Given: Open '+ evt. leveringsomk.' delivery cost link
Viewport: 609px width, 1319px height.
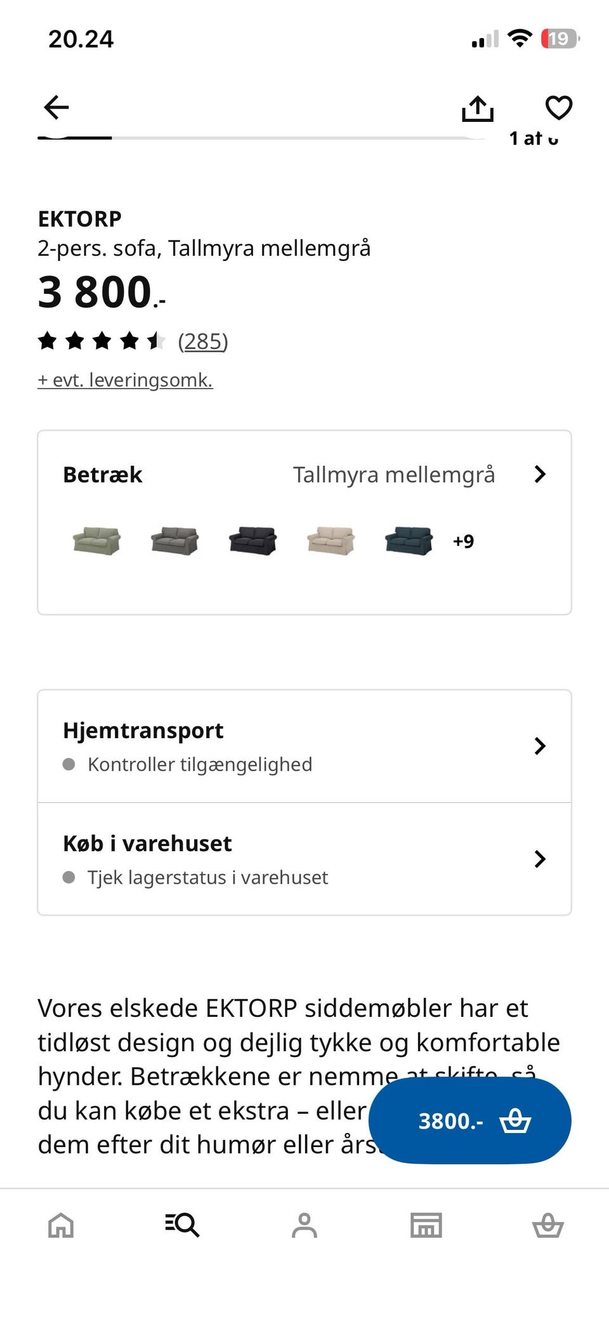Looking at the screenshot, I should click(x=125, y=380).
